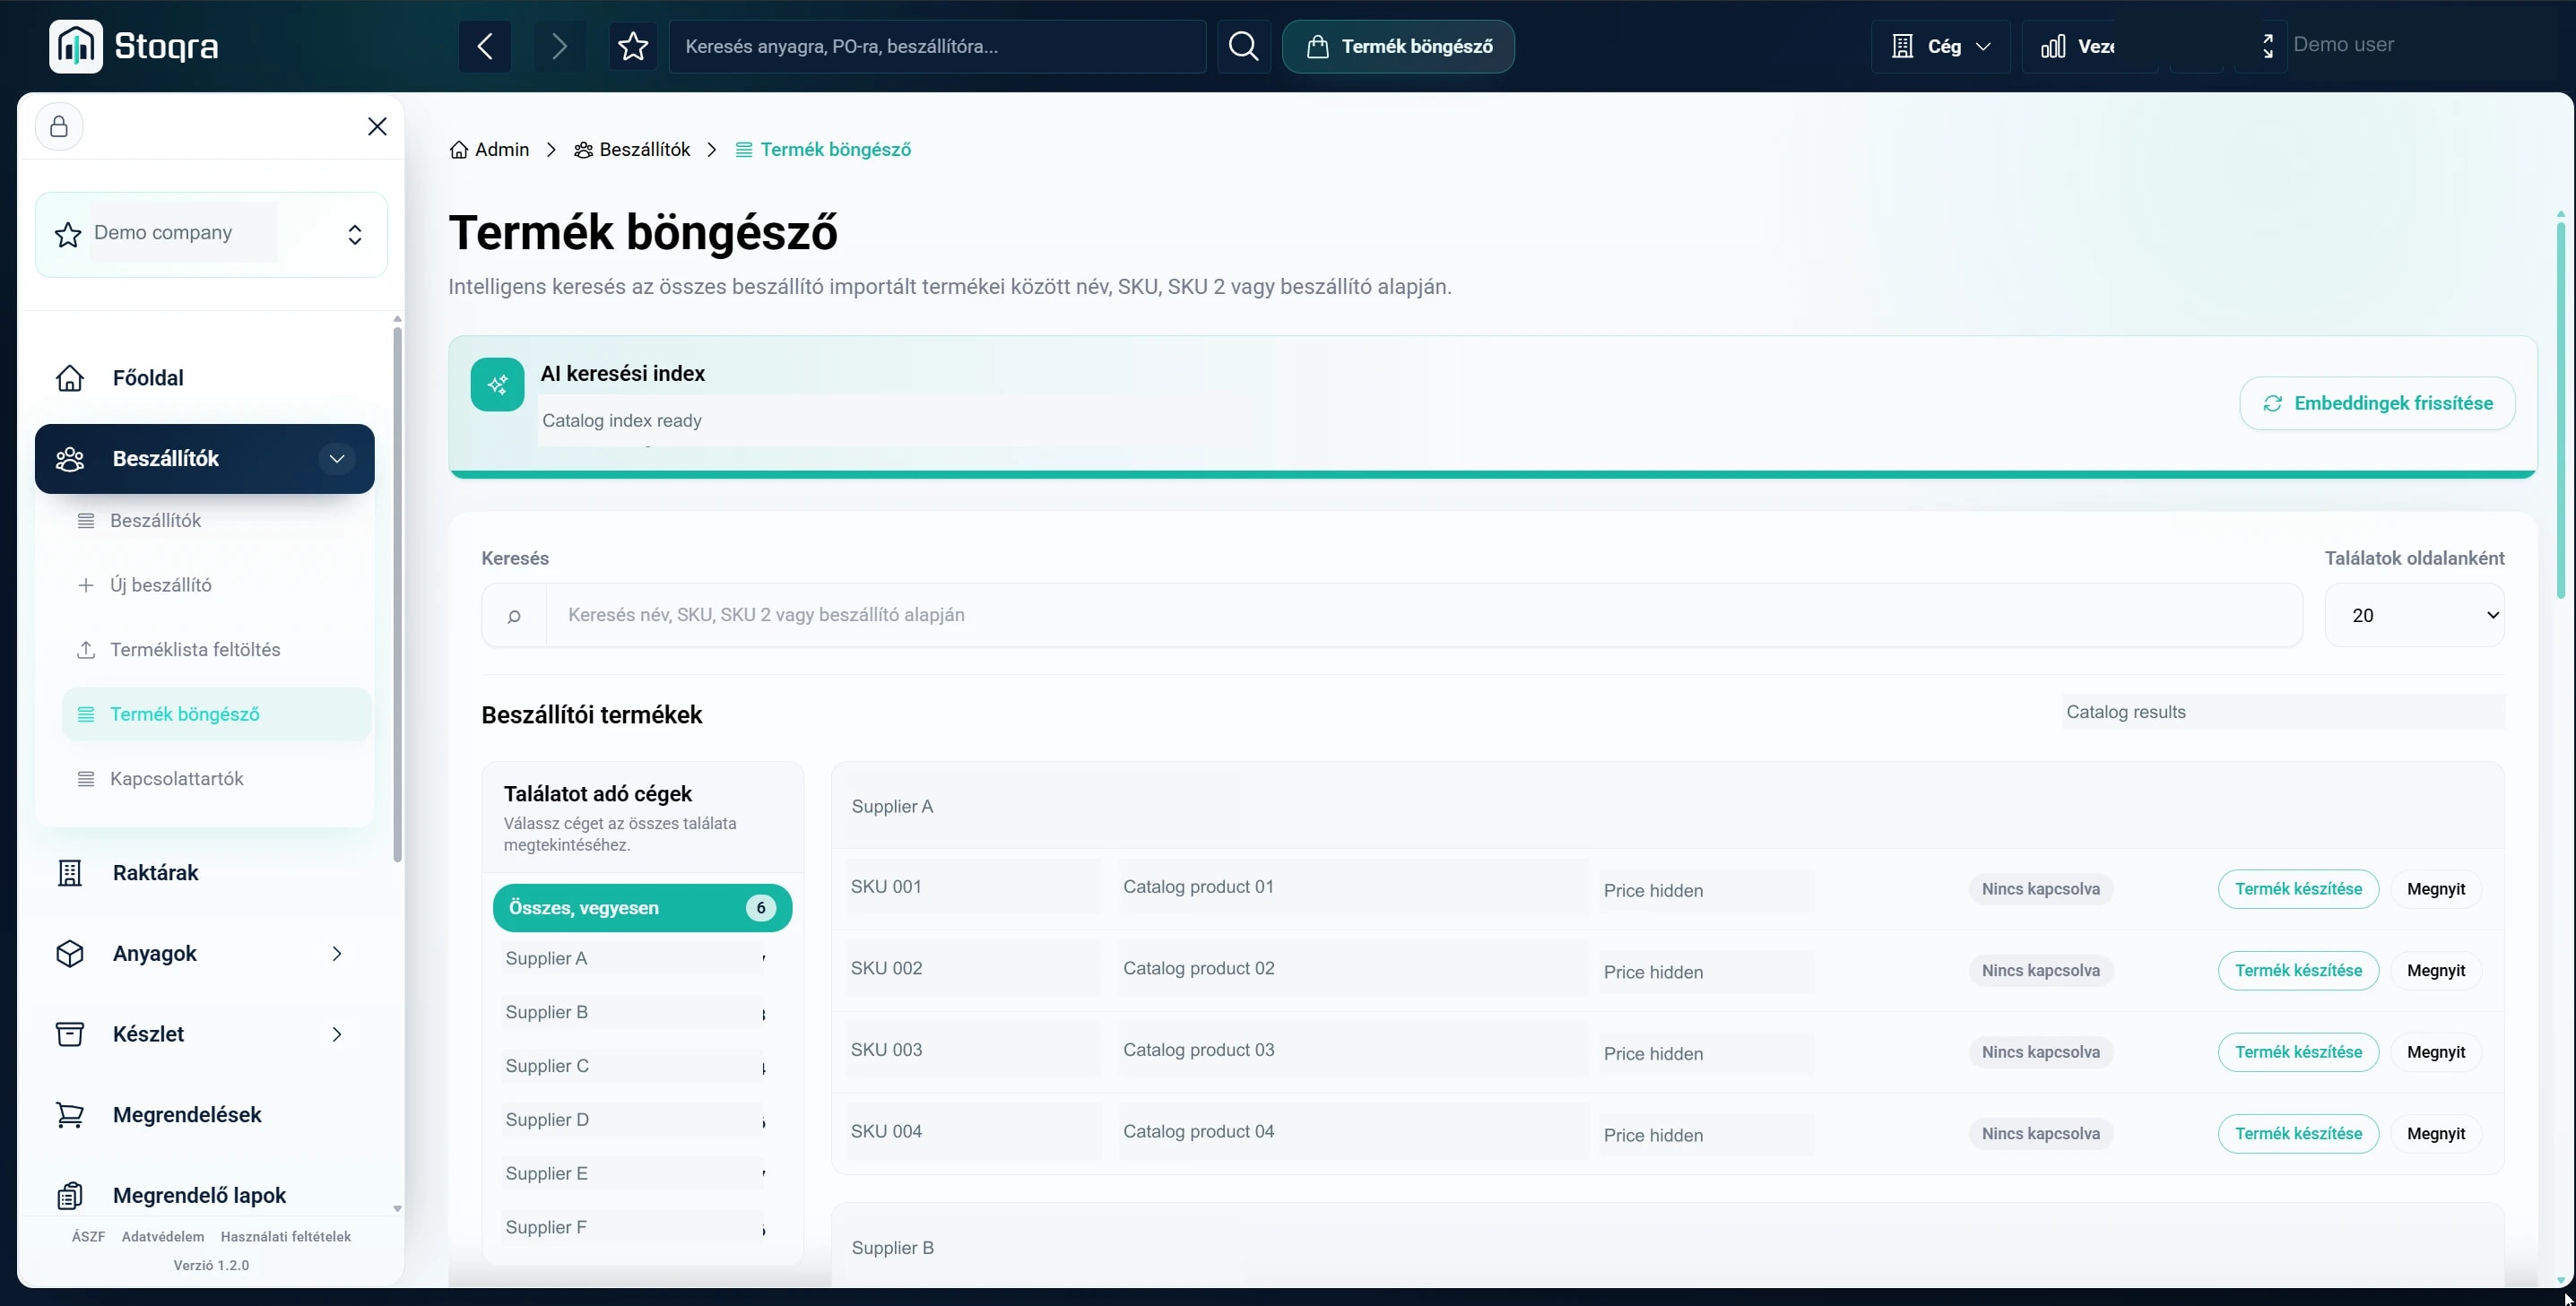The height and width of the screenshot is (1306, 2576).
Task: Click the header search field for anyag, PO
Action: tap(937, 46)
